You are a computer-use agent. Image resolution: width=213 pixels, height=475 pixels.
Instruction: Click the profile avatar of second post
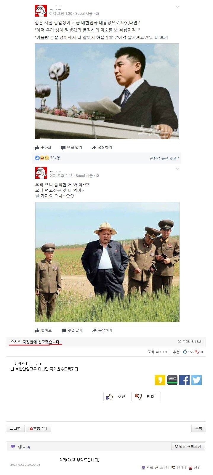(x=41, y=173)
